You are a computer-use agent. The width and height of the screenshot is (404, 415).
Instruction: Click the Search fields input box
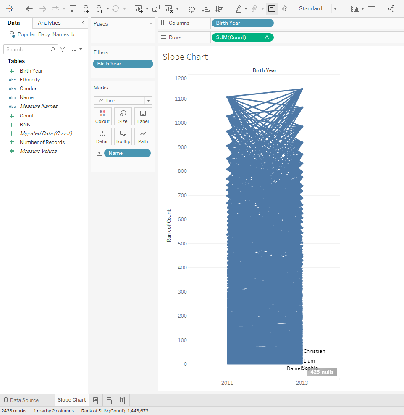coord(28,50)
